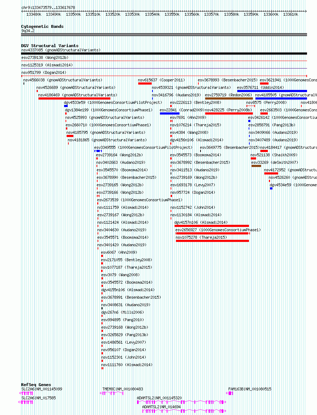
Task: Click esv33269 (deSmith2007) label
Action: (x=275, y=162)
